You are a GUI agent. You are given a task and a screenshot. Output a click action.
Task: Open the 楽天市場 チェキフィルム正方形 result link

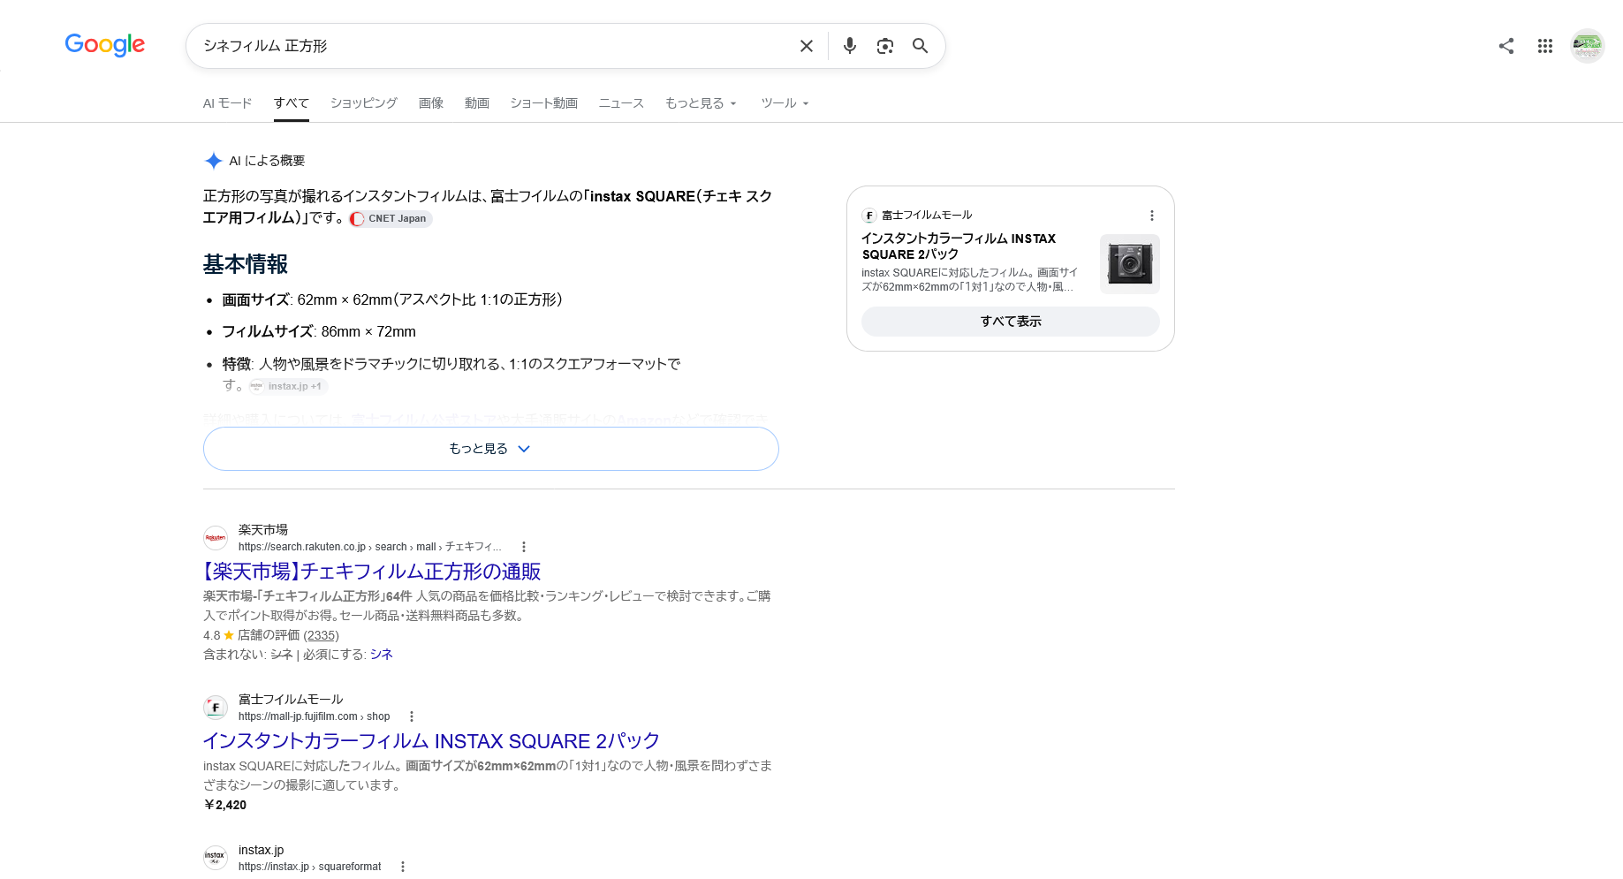(x=372, y=572)
